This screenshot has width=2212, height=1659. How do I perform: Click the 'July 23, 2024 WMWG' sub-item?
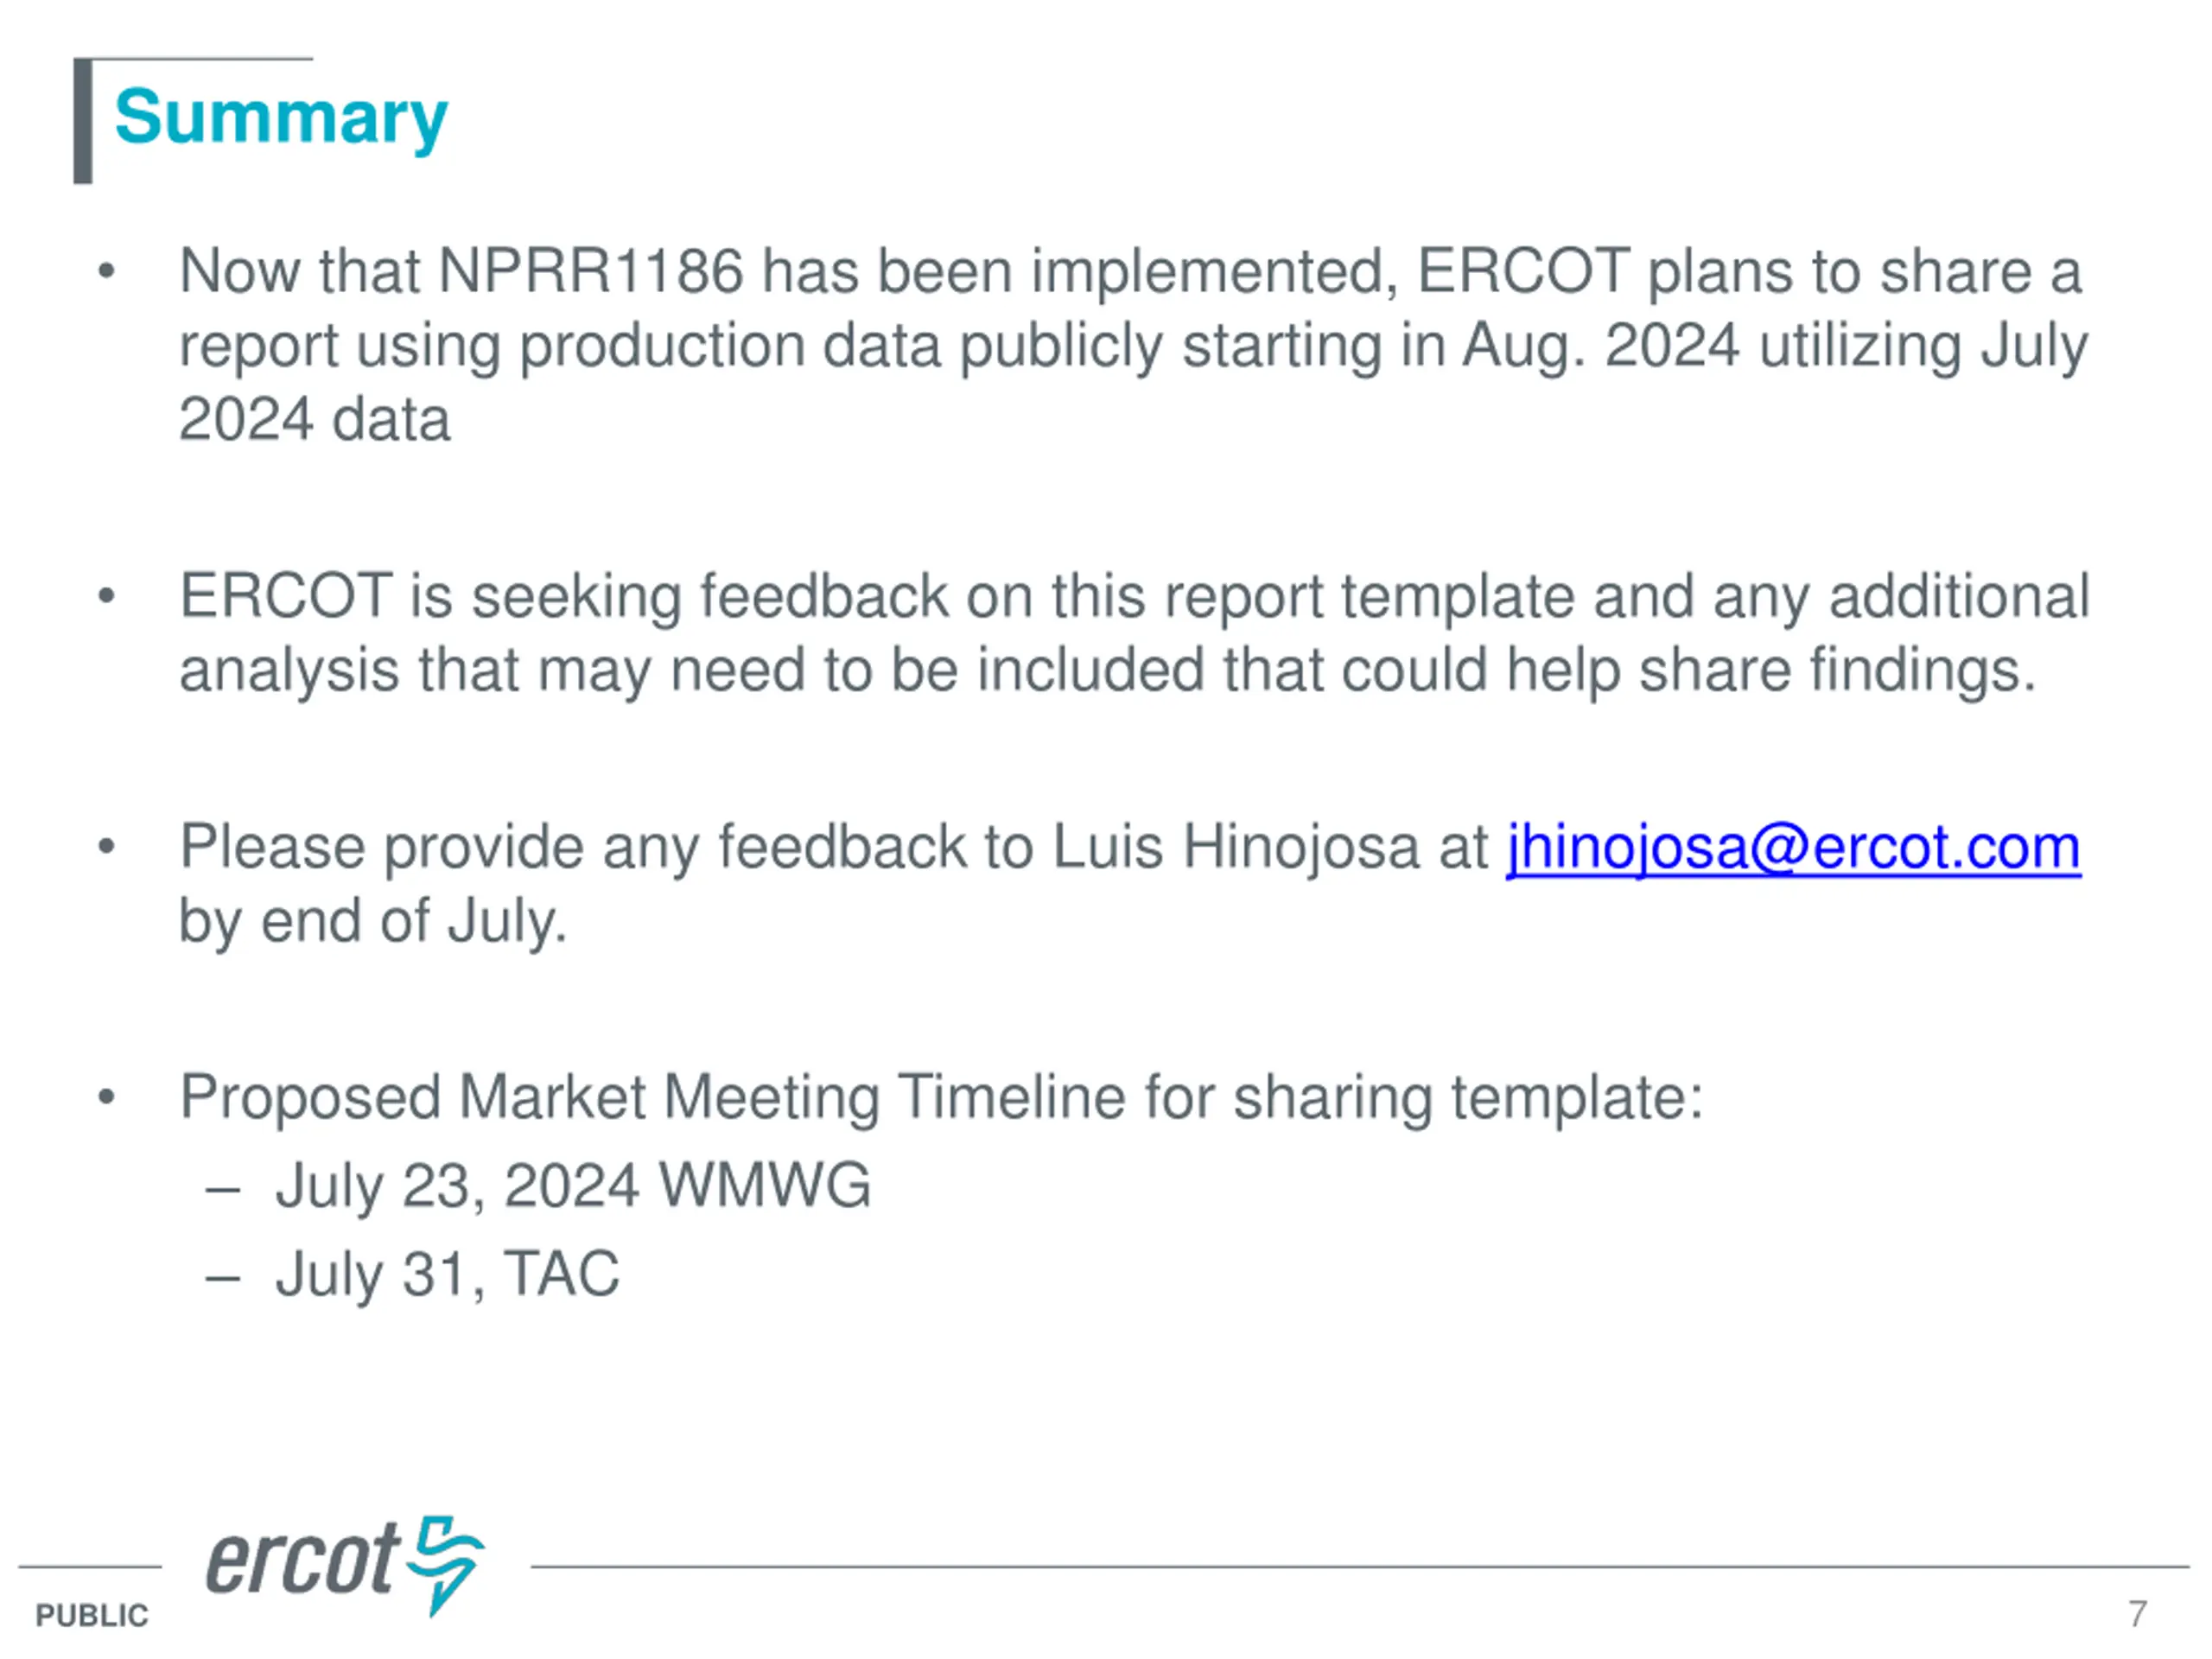[572, 1186]
